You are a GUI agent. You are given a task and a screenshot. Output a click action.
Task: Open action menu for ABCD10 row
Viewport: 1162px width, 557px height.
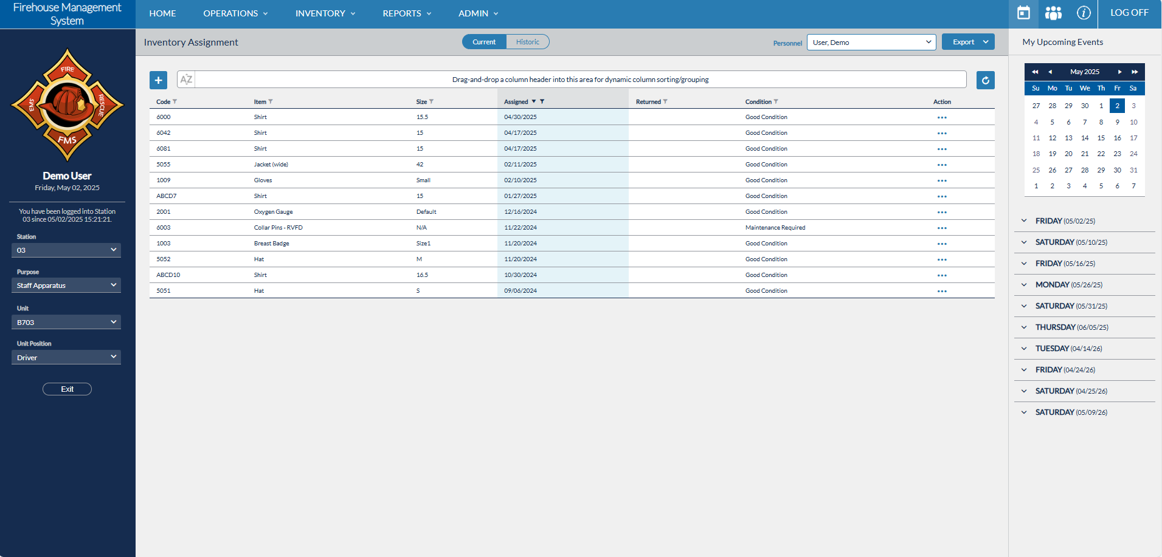942,275
